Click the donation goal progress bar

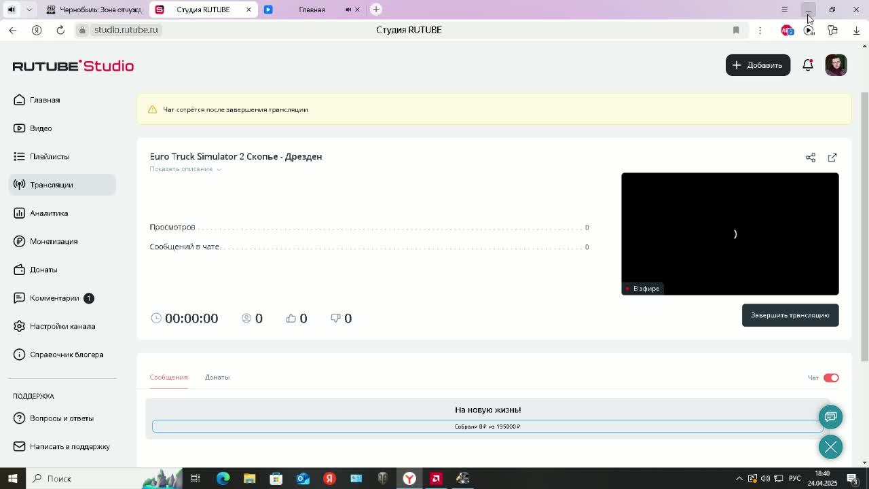coord(487,427)
